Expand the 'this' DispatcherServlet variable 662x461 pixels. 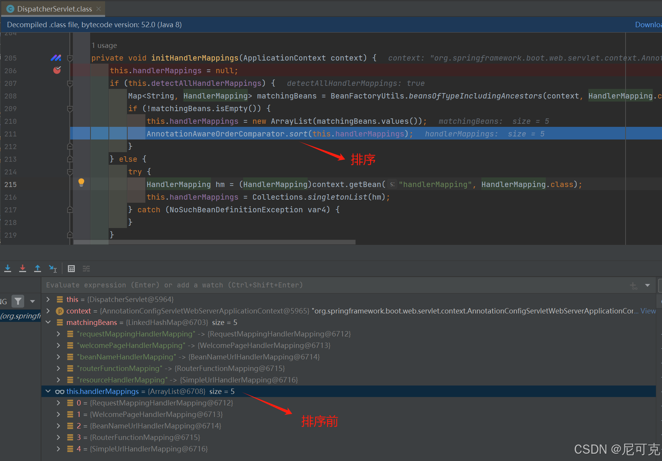48,299
